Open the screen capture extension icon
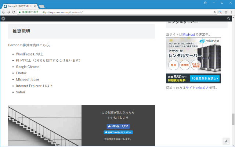Image resolution: width=235 pixels, height=147 pixels. [220, 12]
